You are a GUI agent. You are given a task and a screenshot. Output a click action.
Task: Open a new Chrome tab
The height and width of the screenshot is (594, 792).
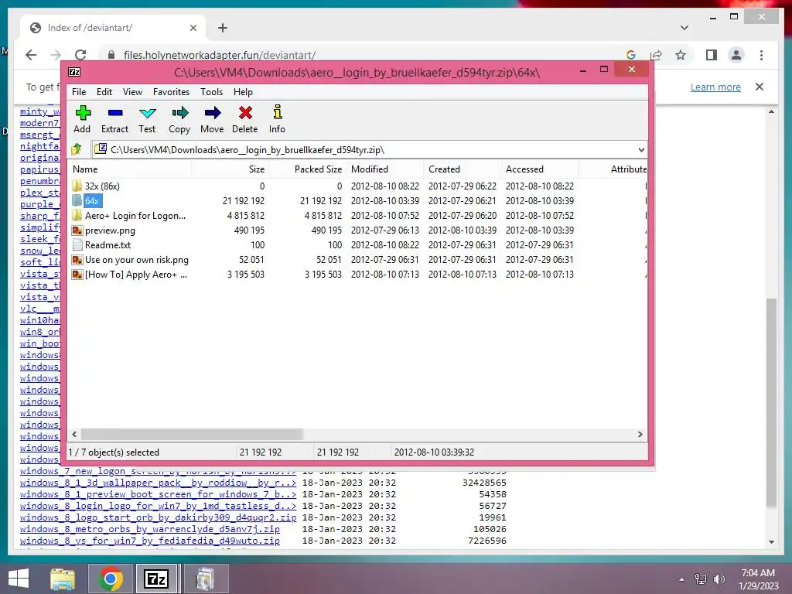coord(223,28)
